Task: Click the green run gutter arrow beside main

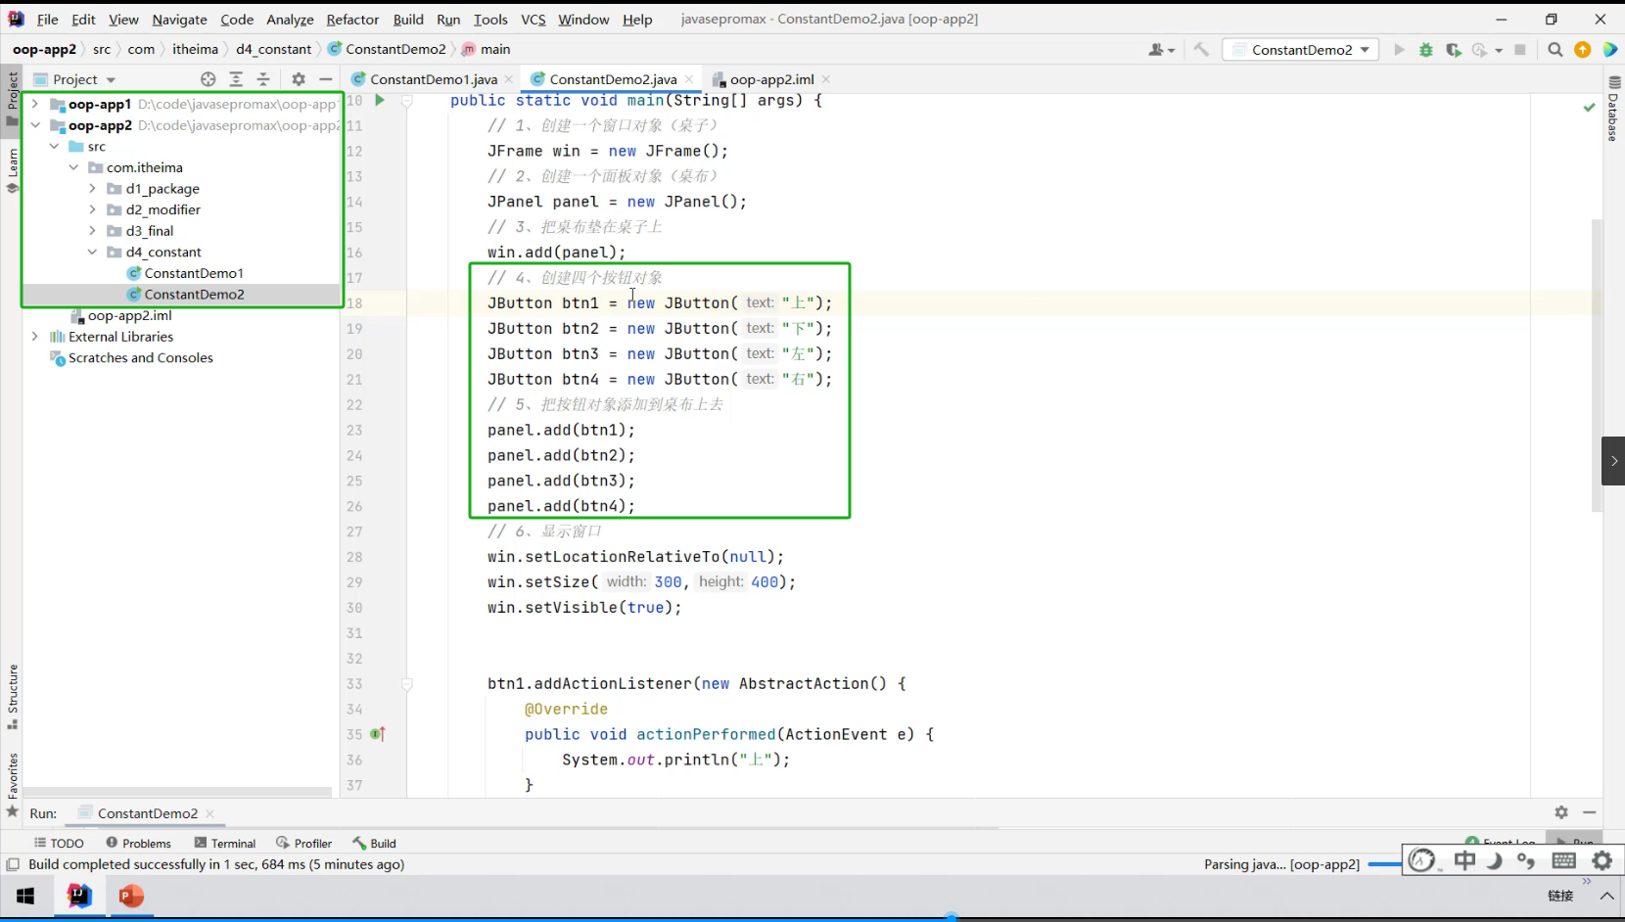Action: tap(380, 100)
